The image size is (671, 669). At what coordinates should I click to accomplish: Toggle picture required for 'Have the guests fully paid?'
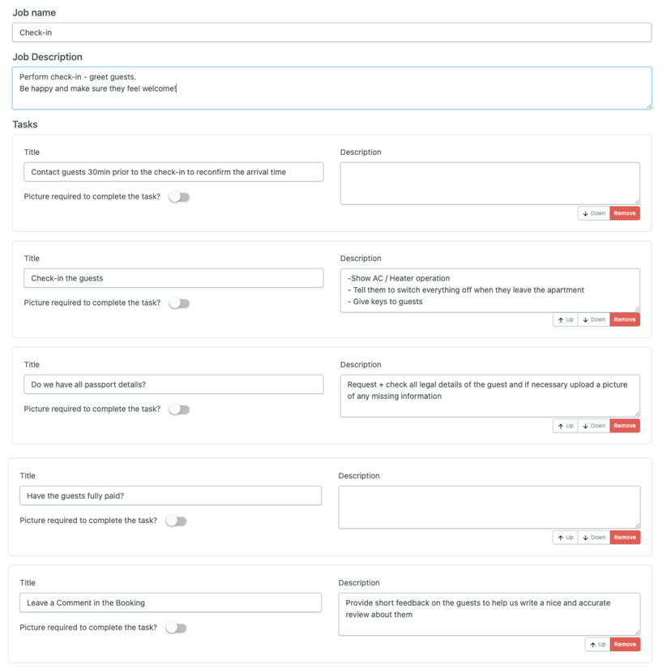[x=176, y=521]
